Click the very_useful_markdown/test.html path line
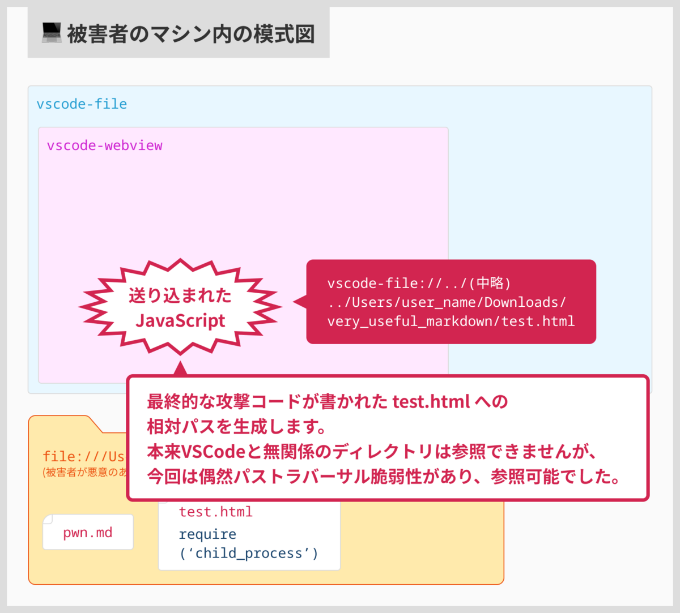Viewport: 680px width, 613px height. (x=451, y=321)
